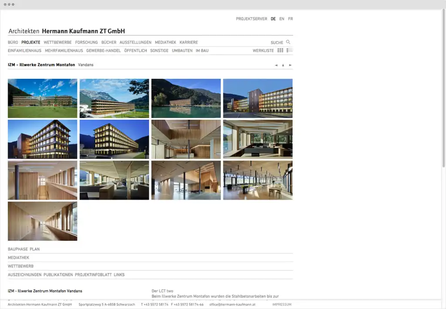446x309 pixels.
Task: Expand the MEDIATHEK section row
Action: pos(18,258)
